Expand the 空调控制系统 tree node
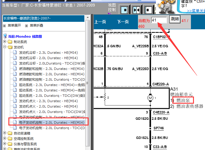This screenshot has width=205, height=150. pos(4,138)
